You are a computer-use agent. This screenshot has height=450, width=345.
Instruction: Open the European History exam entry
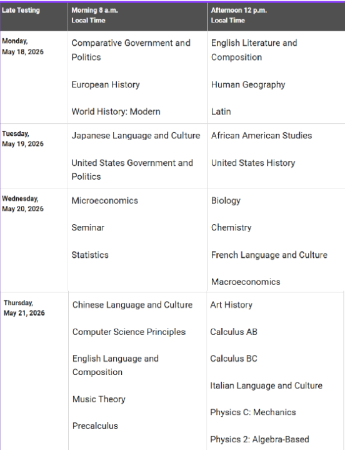pyautogui.click(x=106, y=84)
